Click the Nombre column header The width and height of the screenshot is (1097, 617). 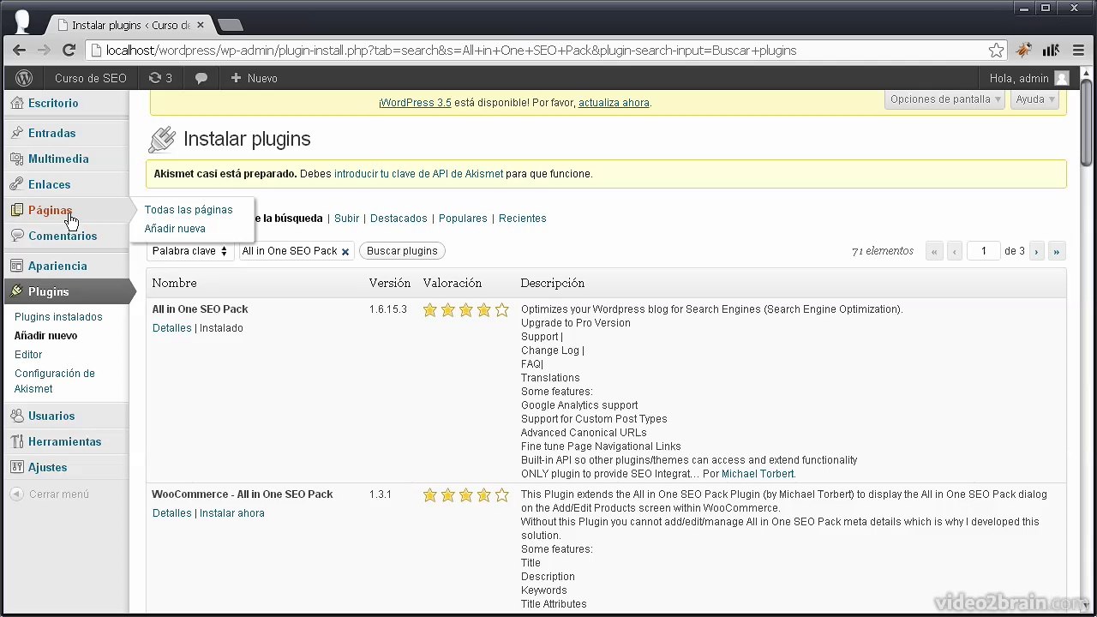pos(174,283)
